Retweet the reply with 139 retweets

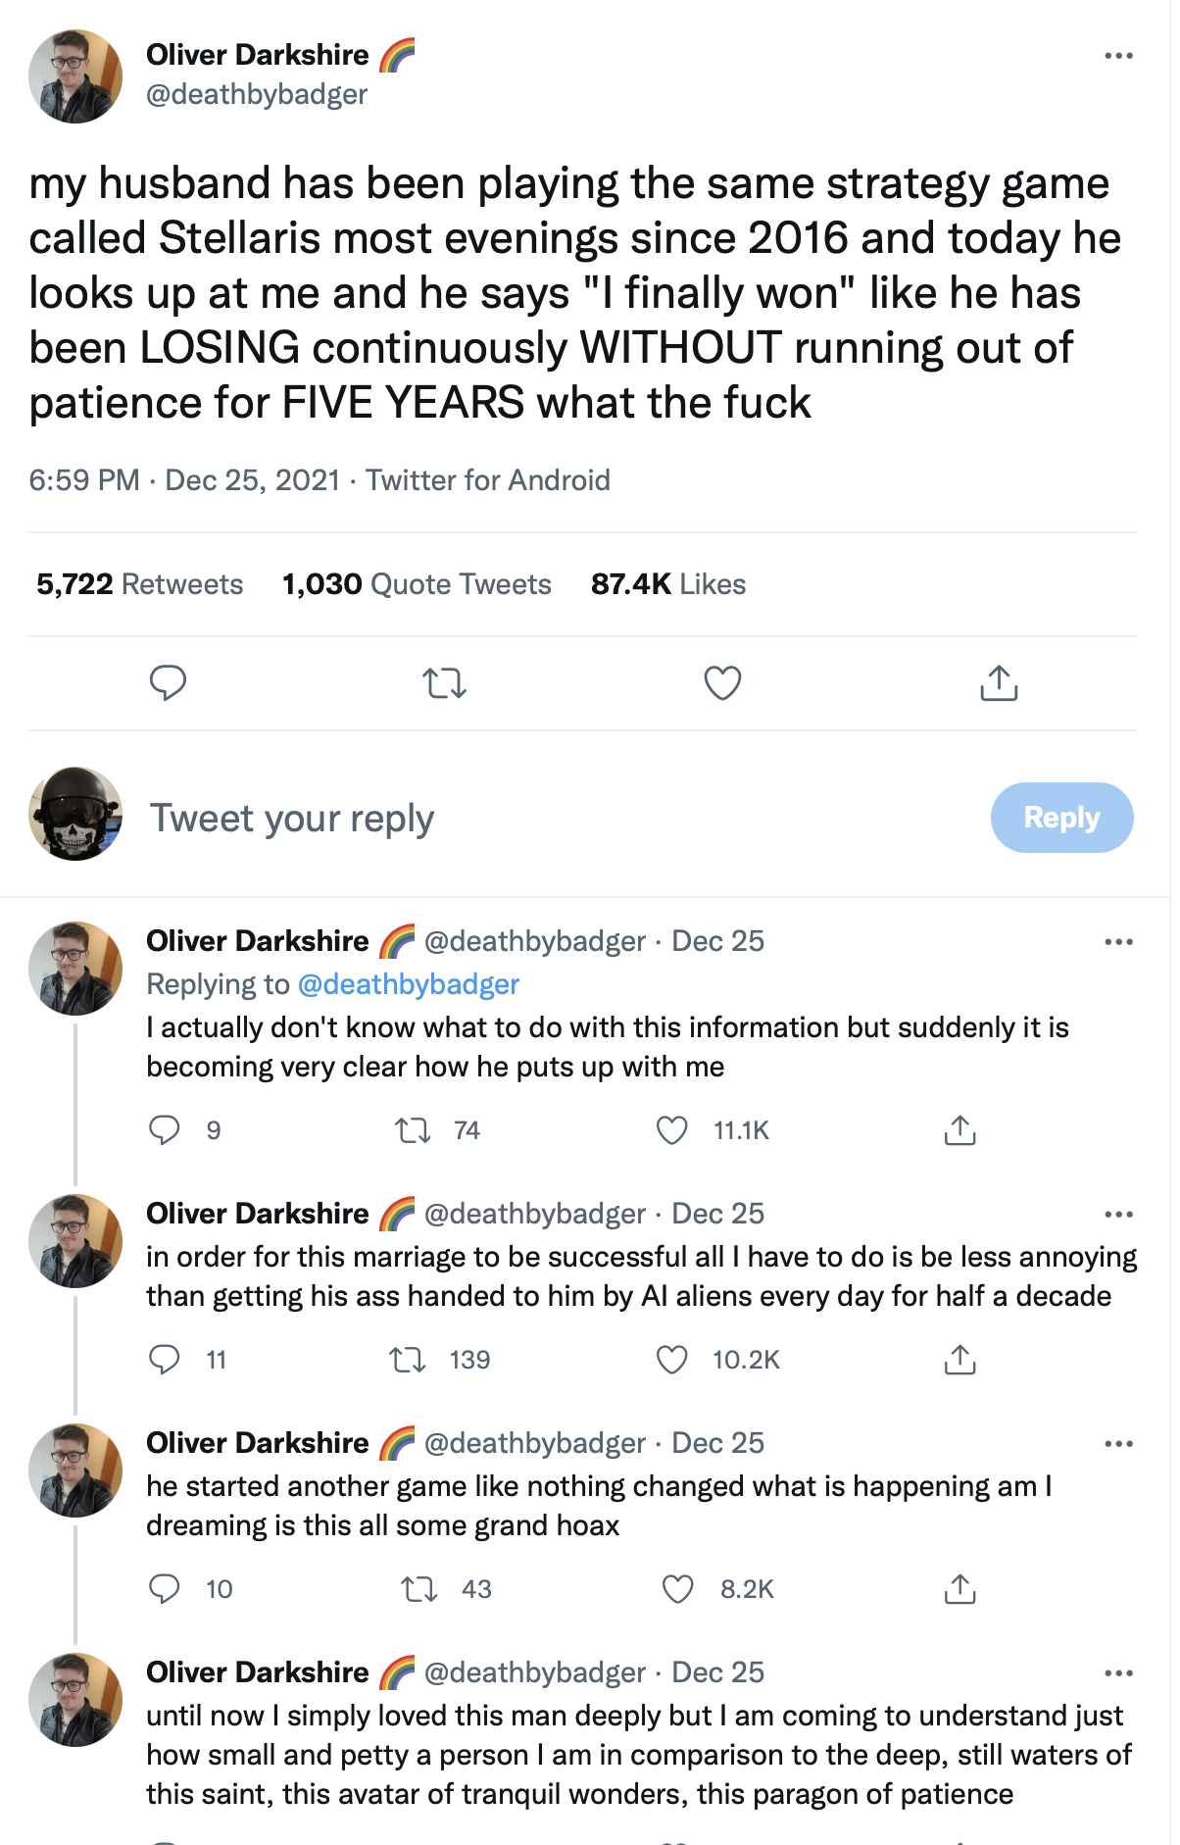click(x=408, y=1360)
